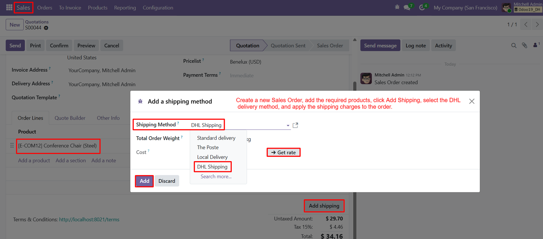This screenshot has height=239, width=543.
Task: Click Send message in the chatter
Action: tap(380, 45)
